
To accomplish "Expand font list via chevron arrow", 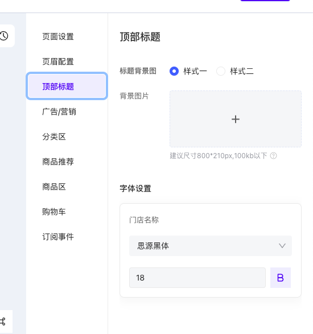I will 282,246.
